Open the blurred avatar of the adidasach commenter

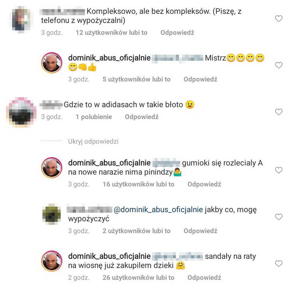point(21,112)
